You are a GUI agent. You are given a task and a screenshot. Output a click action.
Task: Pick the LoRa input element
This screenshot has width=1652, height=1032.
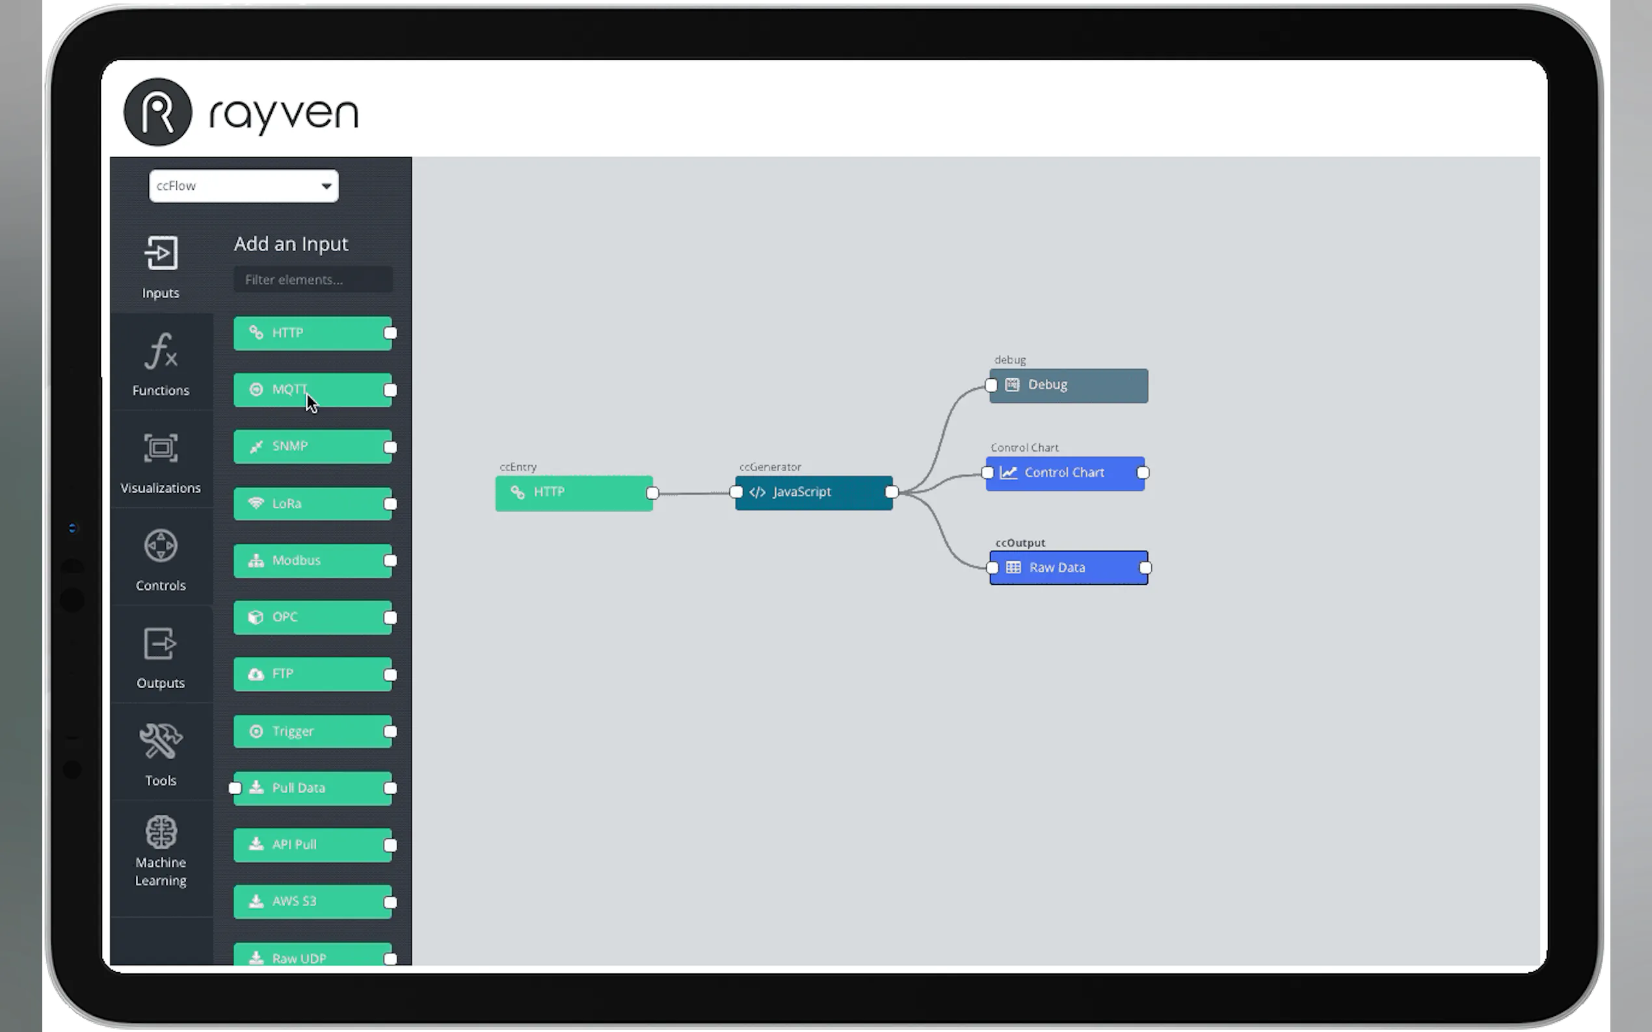pyautogui.click(x=312, y=504)
